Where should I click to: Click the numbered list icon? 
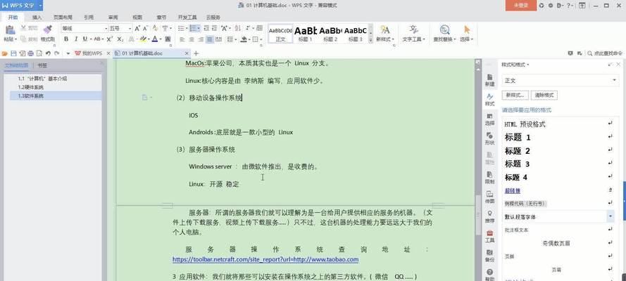pos(193,28)
